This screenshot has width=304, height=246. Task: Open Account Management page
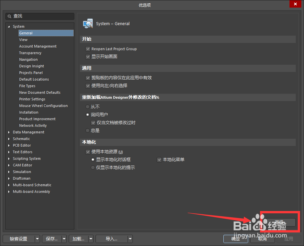tap(38, 46)
